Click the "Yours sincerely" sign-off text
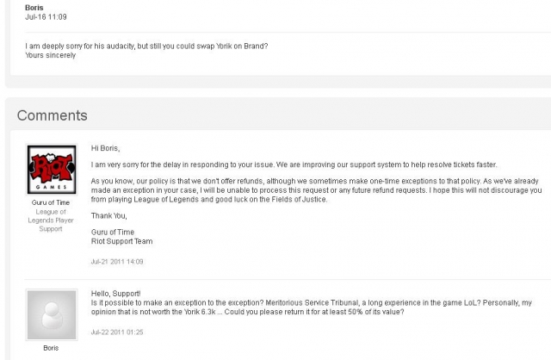This screenshot has width=551, height=360. click(50, 55)
